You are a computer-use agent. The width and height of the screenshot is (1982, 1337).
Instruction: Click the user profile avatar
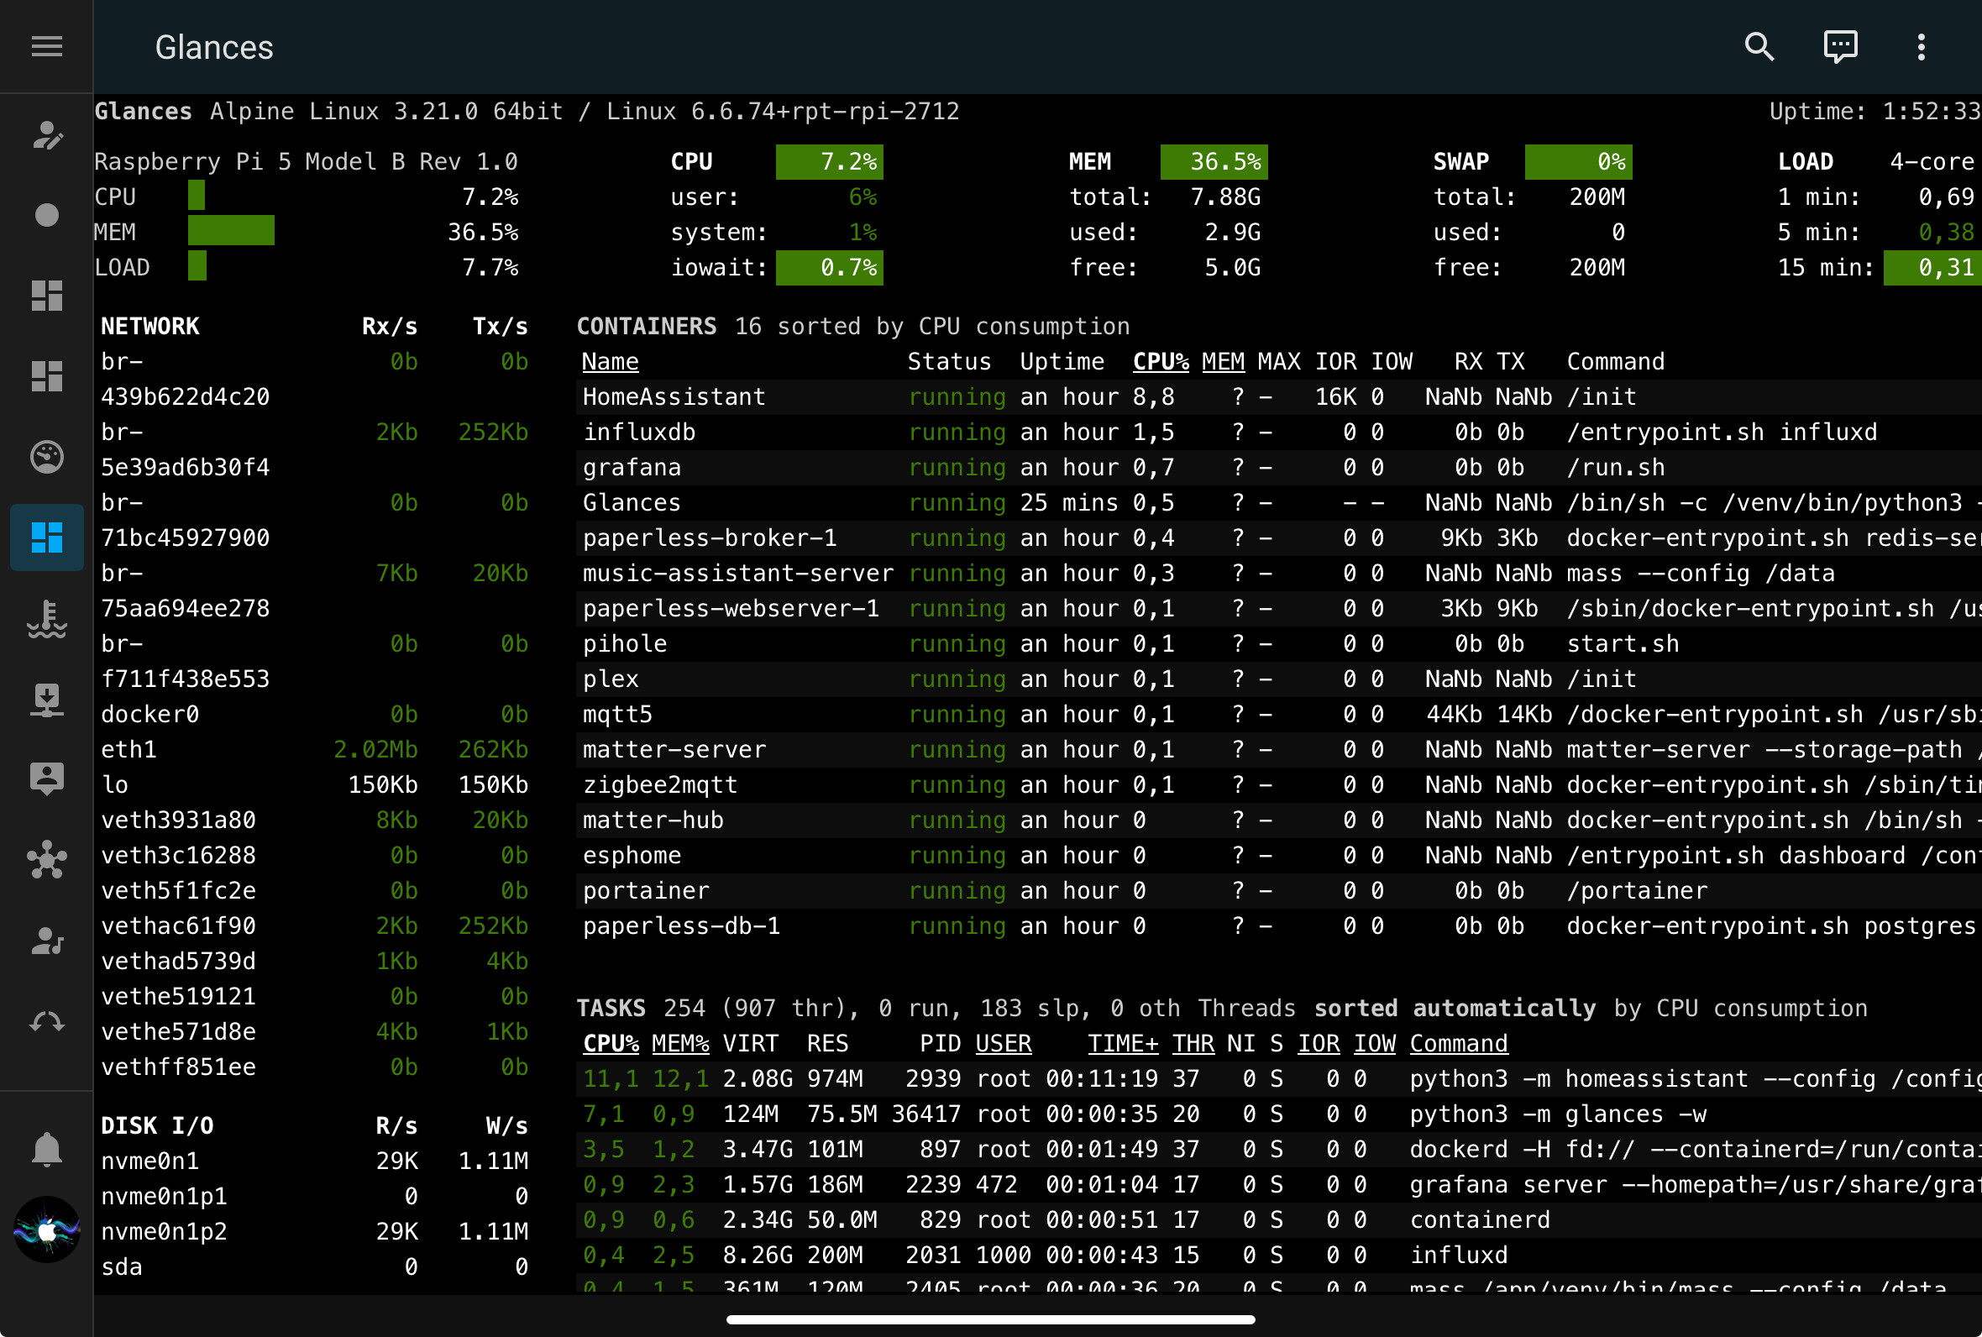[x=47, y=1229]
